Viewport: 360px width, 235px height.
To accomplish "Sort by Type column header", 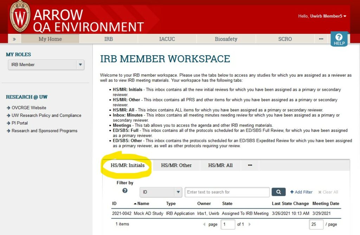I will click(x=171, y=204).
